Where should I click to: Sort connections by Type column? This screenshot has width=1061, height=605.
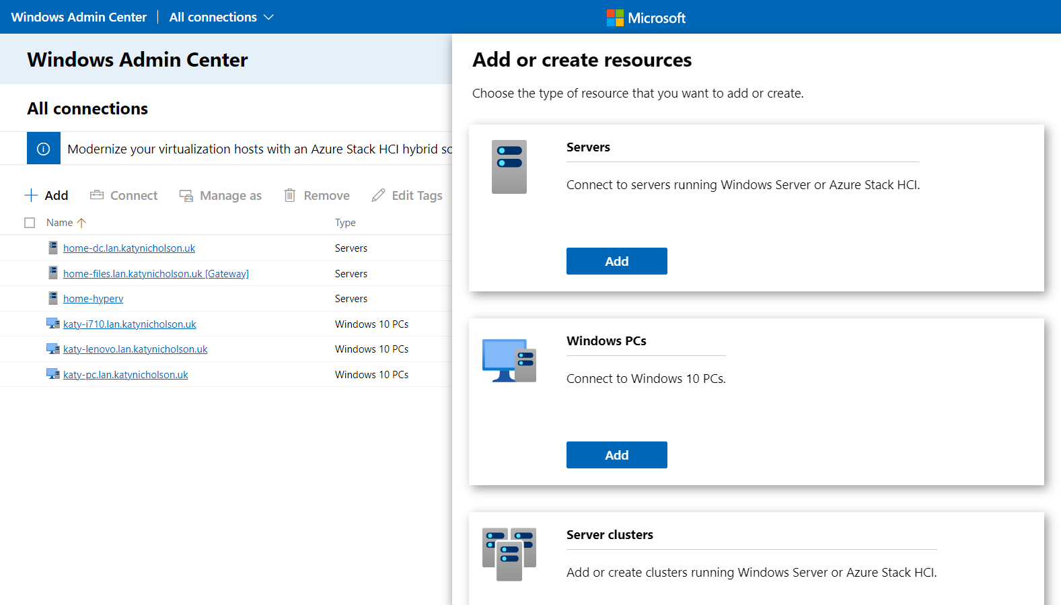tap(345, 223)
